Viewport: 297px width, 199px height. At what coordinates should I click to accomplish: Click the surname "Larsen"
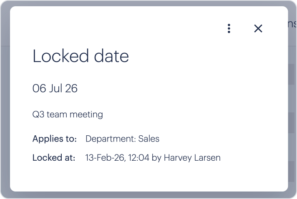(208, 158)
